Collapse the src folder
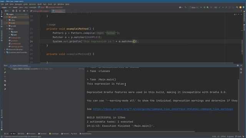Screen dimensions: 246x138 tap(7, 29)
